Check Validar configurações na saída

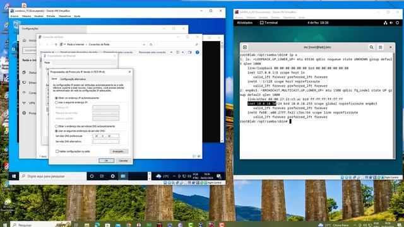(73, 151)
